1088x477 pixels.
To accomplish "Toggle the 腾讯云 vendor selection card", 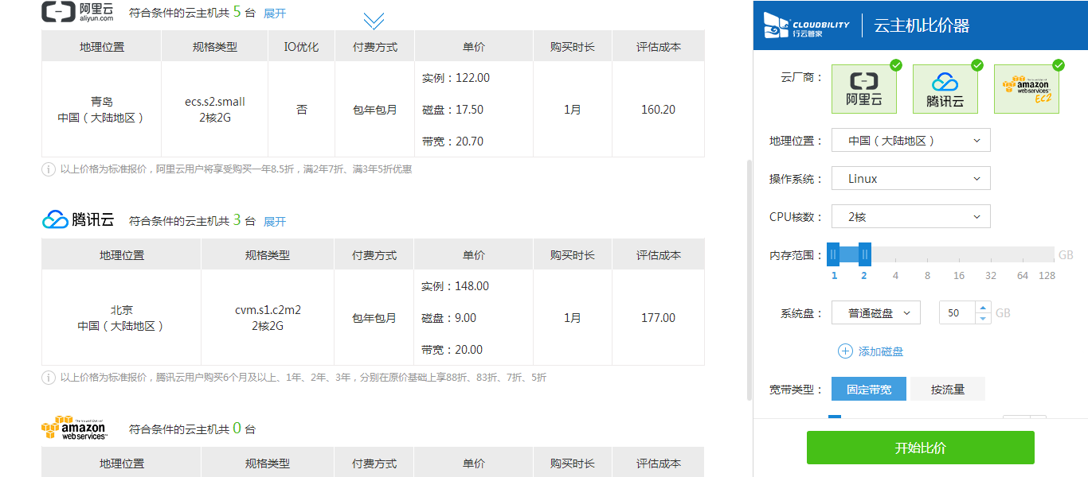I will pos(945,89).
